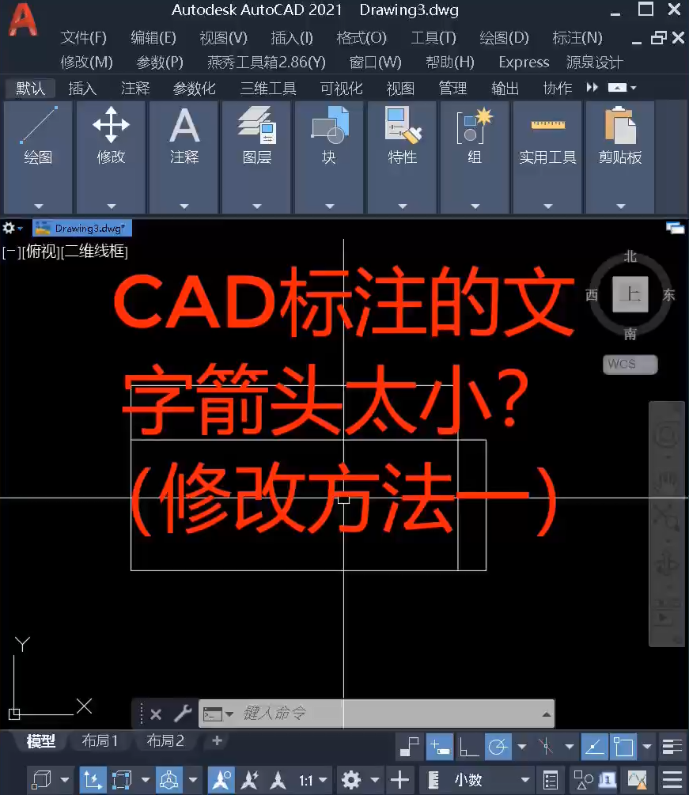Open the 标注(N) menu

tap(577, 37)
